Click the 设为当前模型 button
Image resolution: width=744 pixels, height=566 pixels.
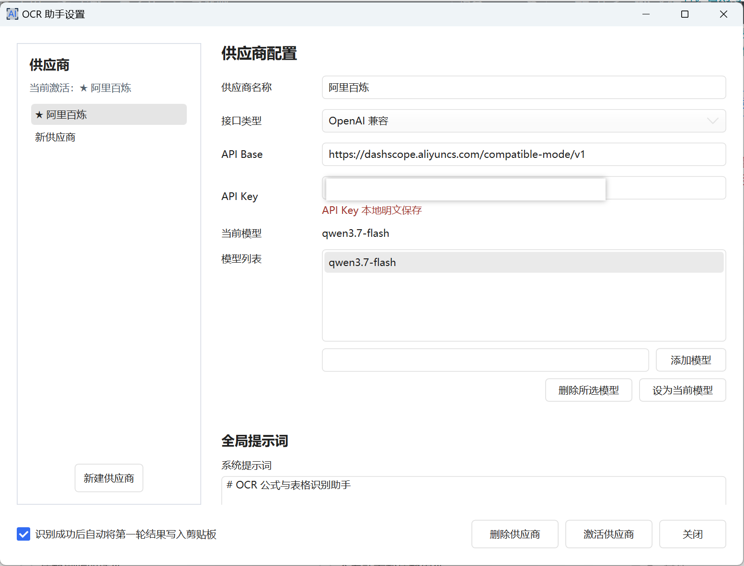point(682,390)
